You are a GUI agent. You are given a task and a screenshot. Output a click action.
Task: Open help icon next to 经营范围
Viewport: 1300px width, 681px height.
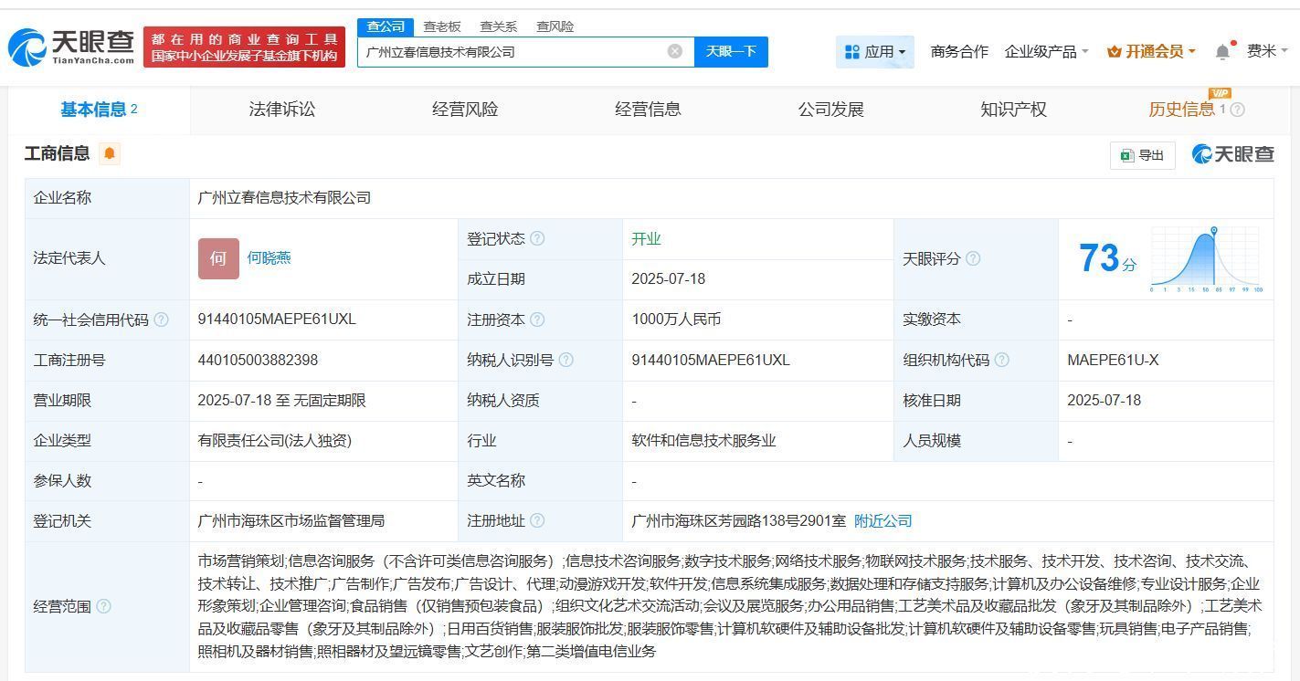pos(104,606)
